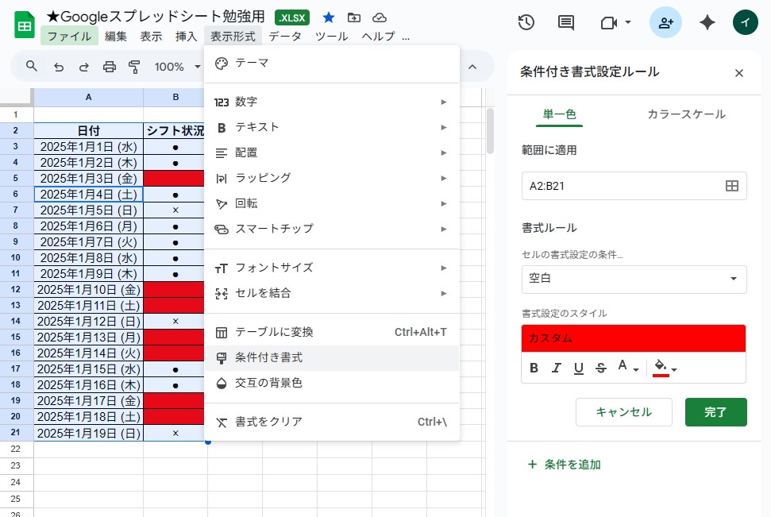
Task: Open the comments speech bubble icon
Action: 566,22
